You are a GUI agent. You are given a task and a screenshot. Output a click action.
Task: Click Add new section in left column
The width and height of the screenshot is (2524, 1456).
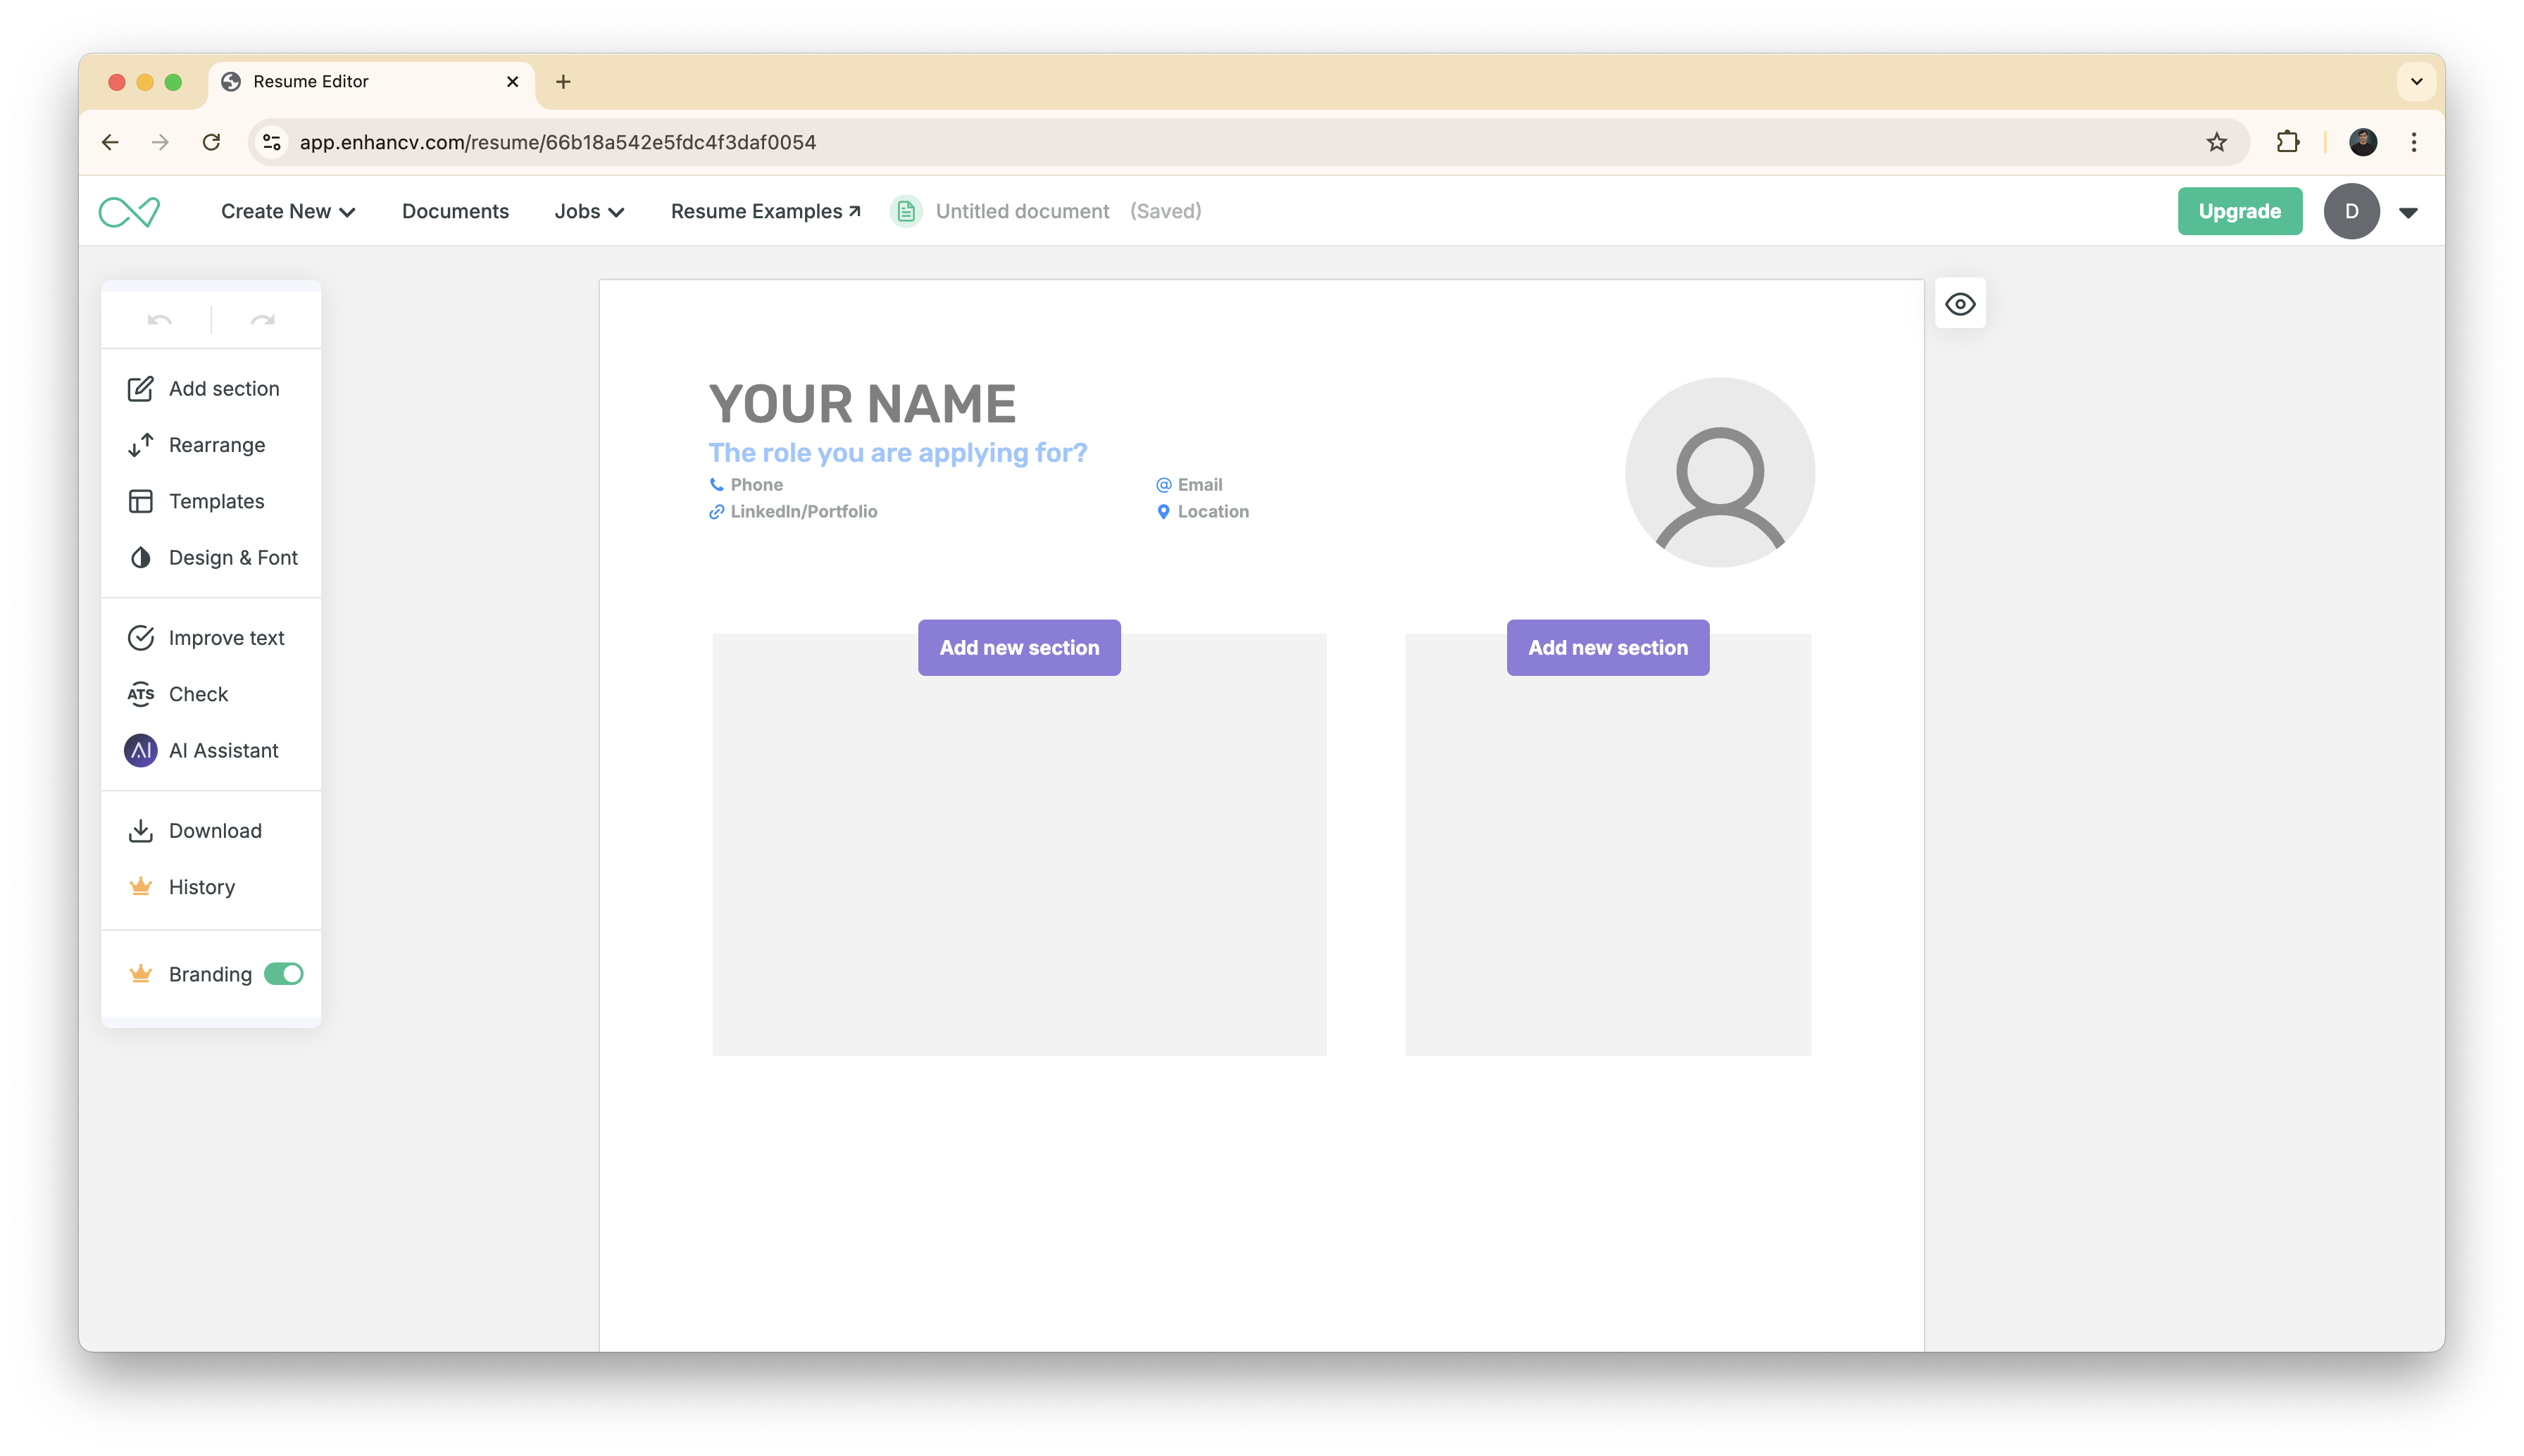click(1019, 647)
